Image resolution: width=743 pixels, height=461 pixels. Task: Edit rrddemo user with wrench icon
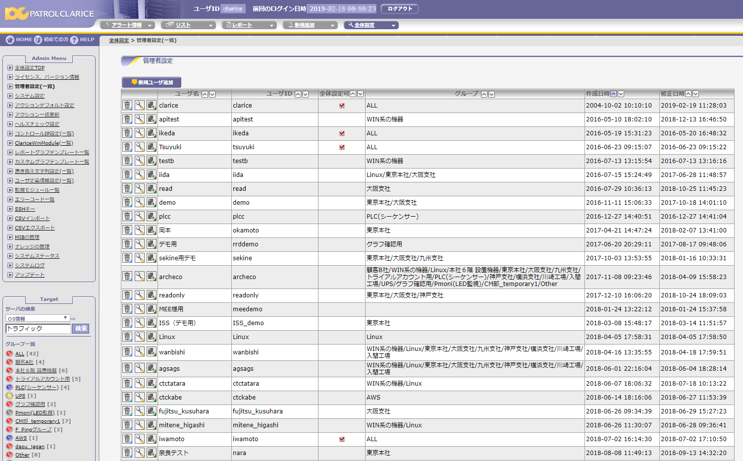[x=140, y=244]
